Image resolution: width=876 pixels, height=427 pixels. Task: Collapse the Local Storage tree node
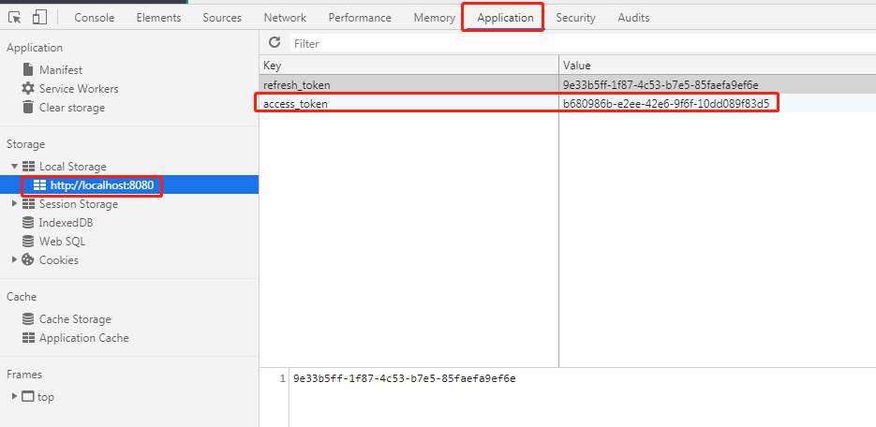click(x=15, y=167)
